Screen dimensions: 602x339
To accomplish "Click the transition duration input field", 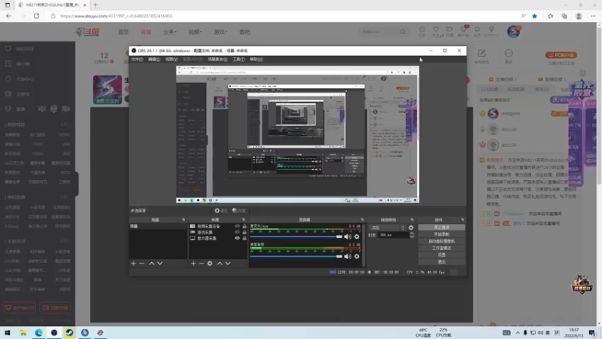I will click(393, 235).
